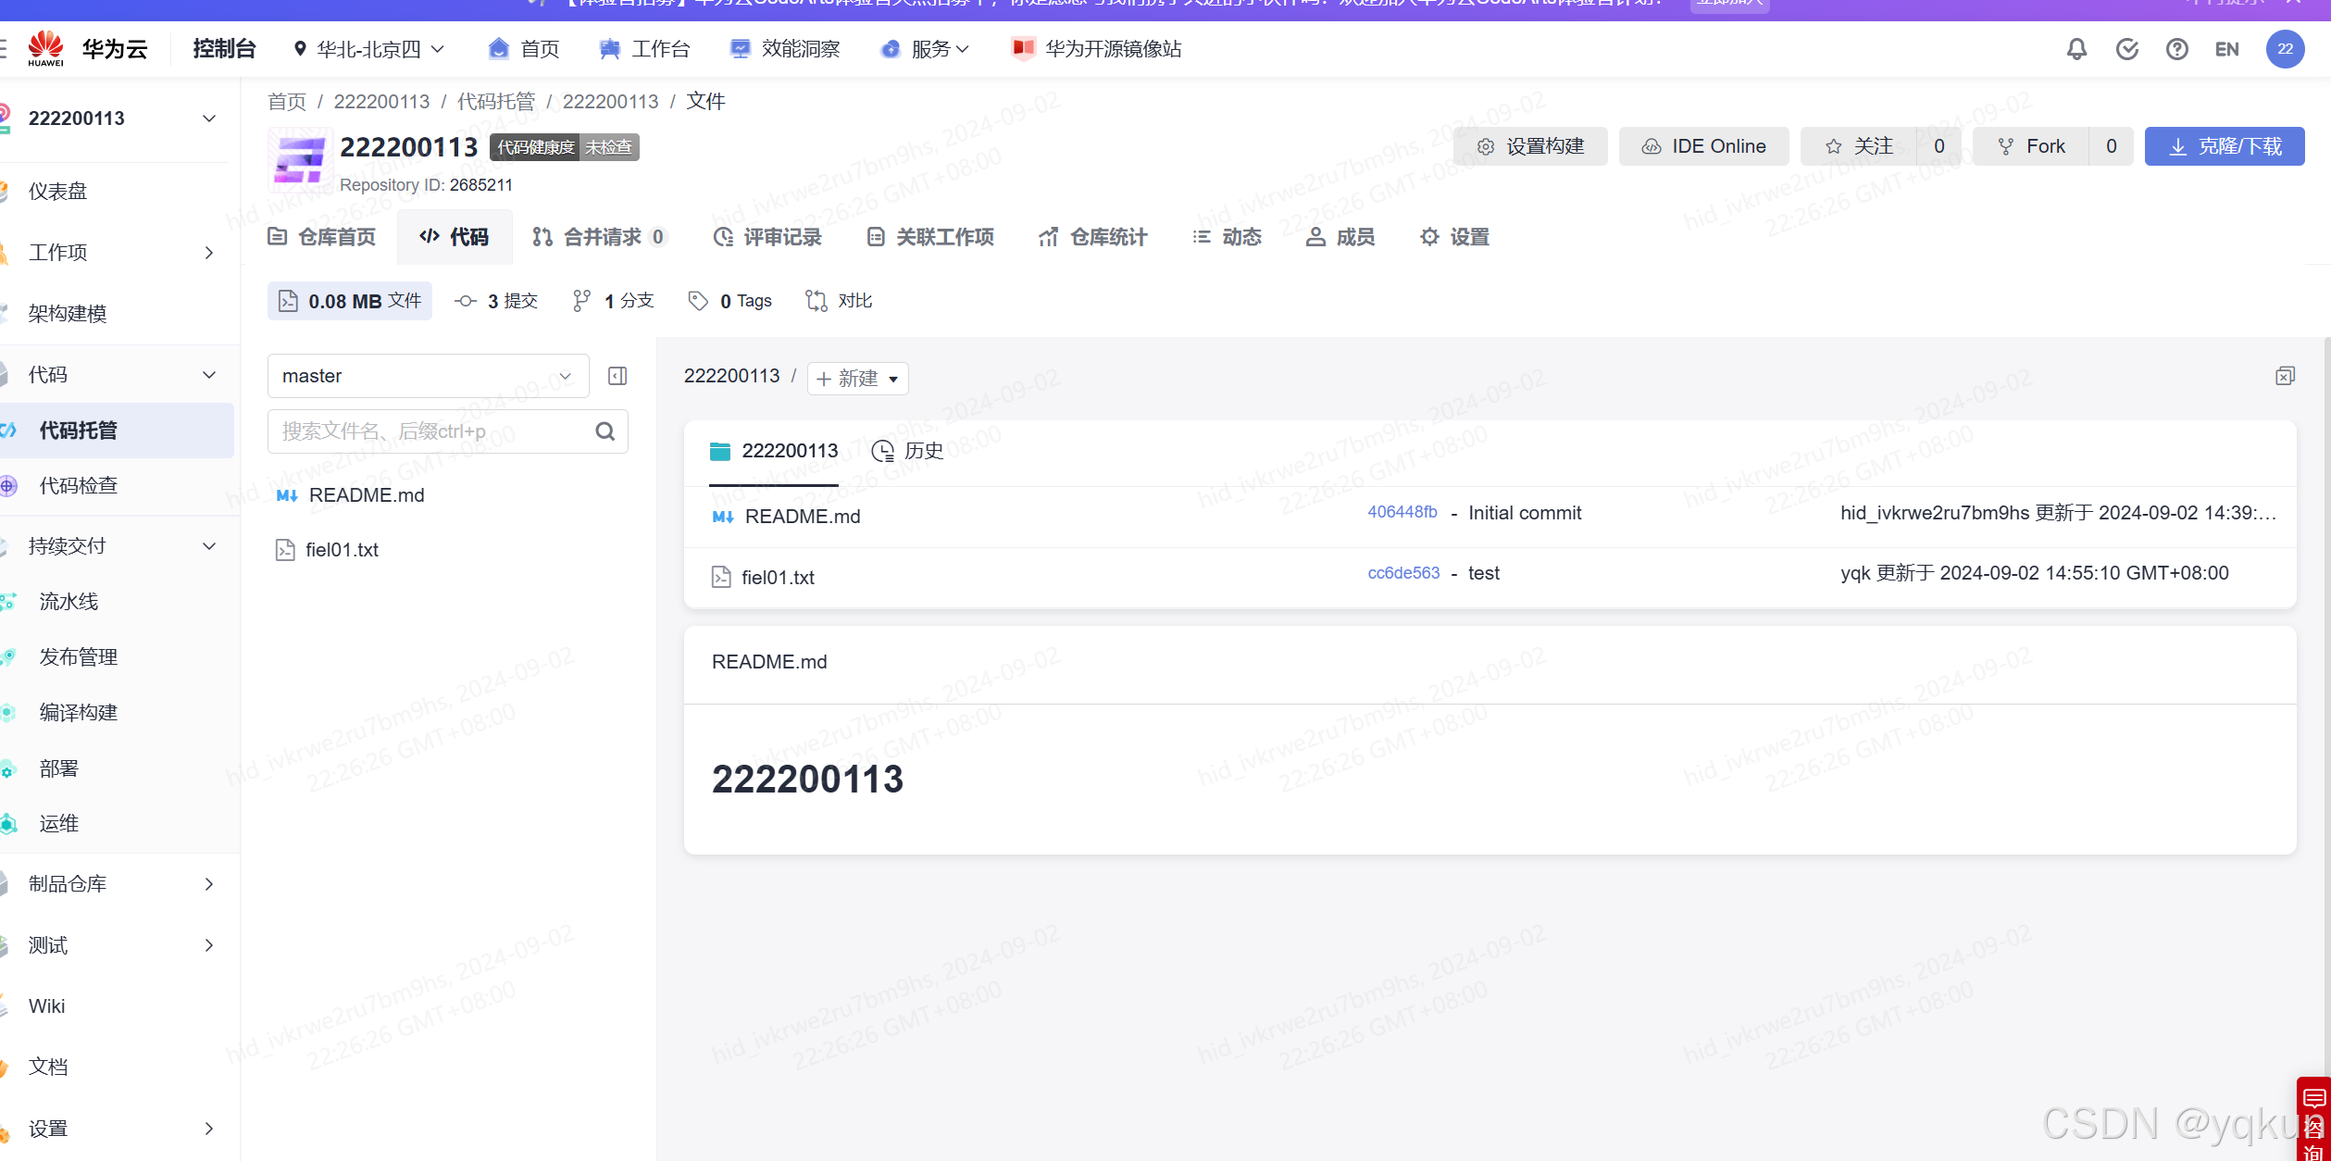Collapse the file tree panel icon
The image size is (2331, 1161).
point(617,376)
